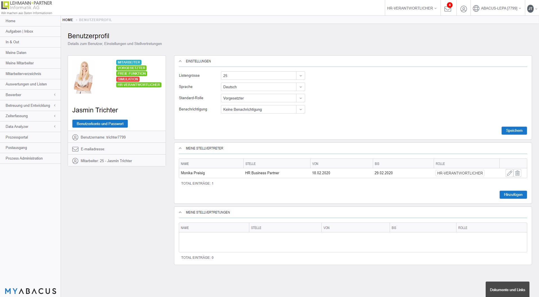Open the HR-VERANTWORTLICHER role dropdown in header

pyautogui.click(x=412, y=8)
